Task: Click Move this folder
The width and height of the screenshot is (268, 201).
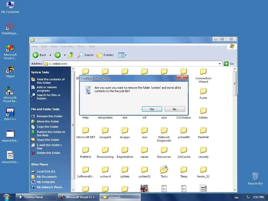Action: [48, 121]
